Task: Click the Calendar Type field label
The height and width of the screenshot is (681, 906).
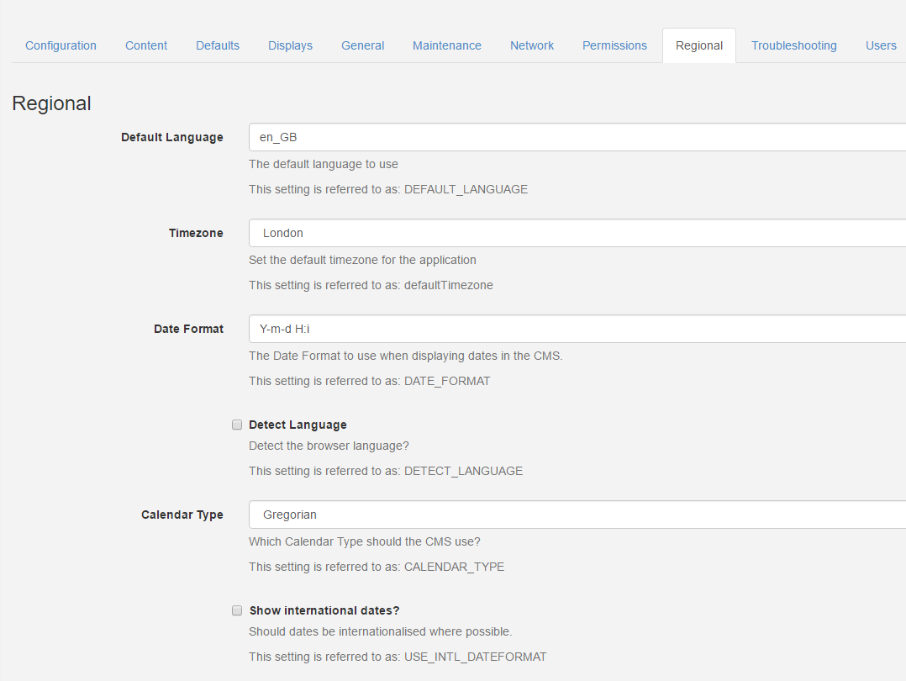Action: [182, 515]
